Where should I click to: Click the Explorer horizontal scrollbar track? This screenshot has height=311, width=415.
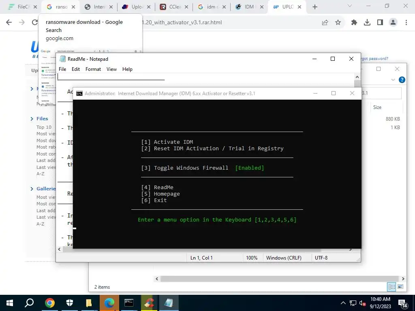(x=279, y=279)
